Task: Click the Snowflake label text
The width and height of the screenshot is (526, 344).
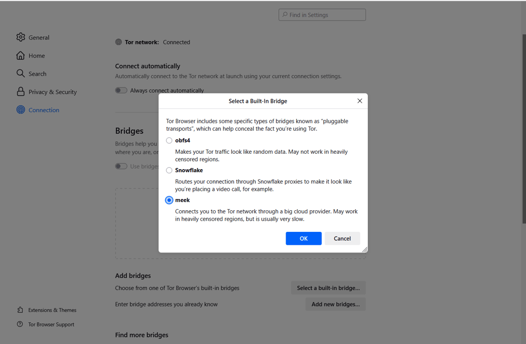Action: coord(189,170)
